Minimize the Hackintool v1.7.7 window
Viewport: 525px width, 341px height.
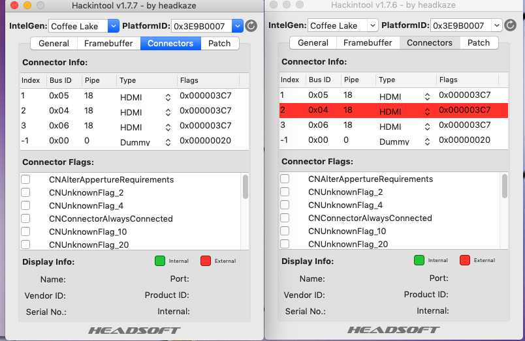27,5
